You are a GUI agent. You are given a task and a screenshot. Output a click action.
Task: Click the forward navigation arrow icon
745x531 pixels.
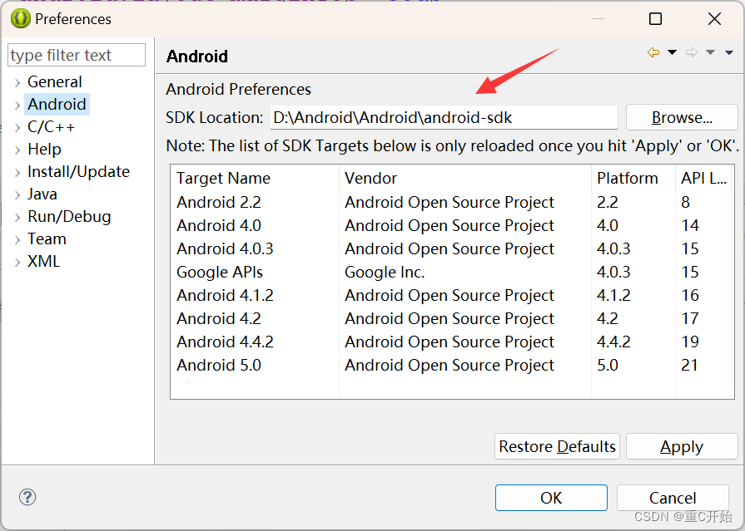[692, 52]
